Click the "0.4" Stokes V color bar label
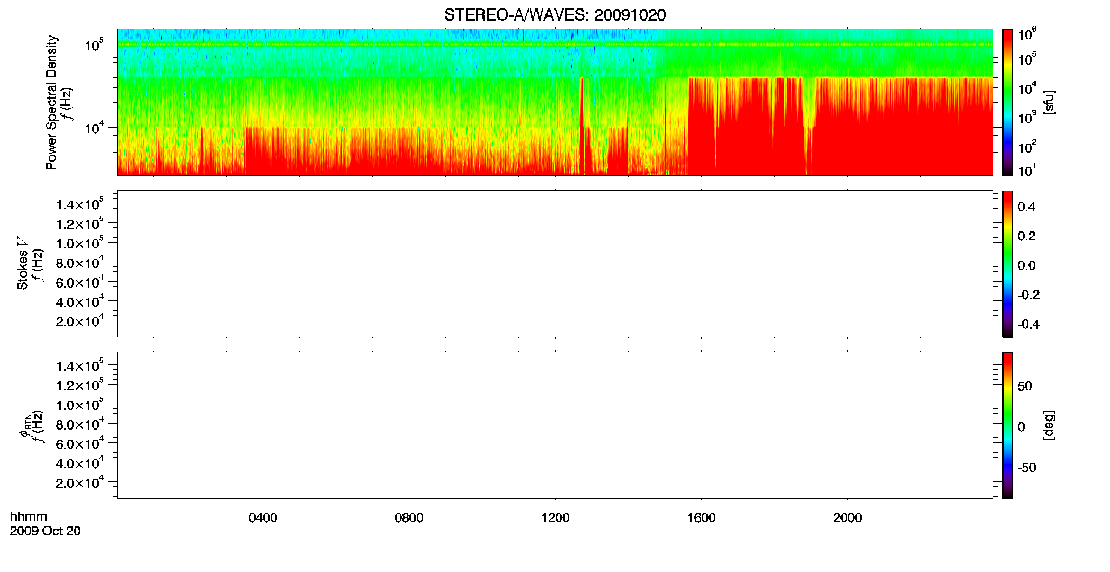The height and width of the screenshot is (572, 1110). point(1026,207)
